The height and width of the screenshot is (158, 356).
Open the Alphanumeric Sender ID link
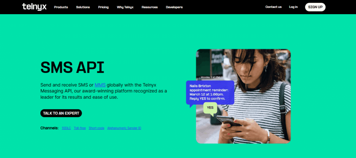124,128
